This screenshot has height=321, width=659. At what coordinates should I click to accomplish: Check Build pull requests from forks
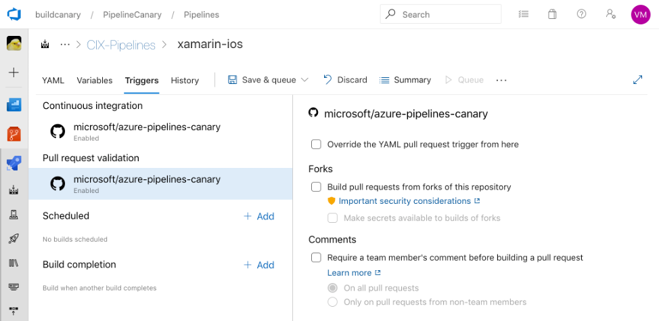click(316, 187)
